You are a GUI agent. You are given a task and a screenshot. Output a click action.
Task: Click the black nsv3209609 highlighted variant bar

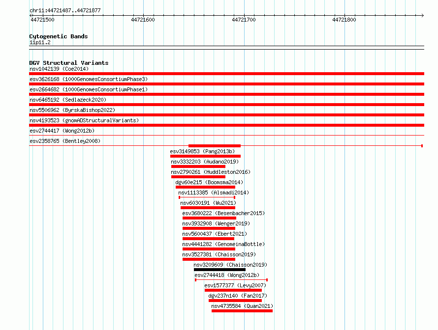pyautogui.click(x=219, y=270)
